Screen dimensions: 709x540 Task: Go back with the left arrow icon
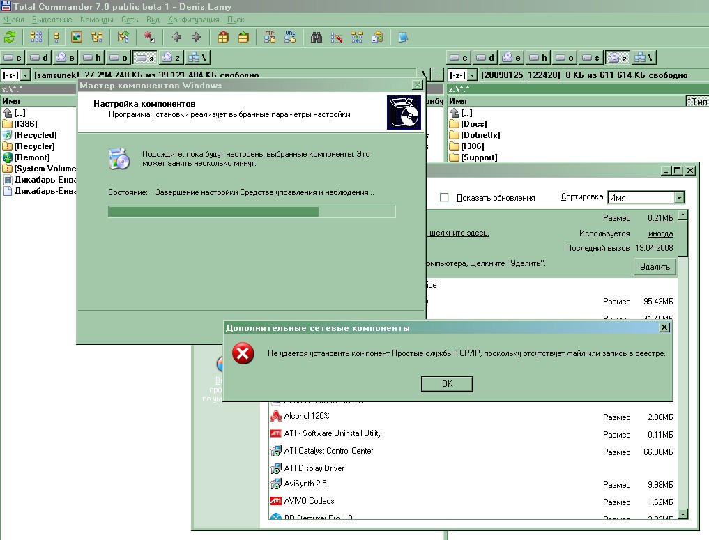click(x=177, y=37)
